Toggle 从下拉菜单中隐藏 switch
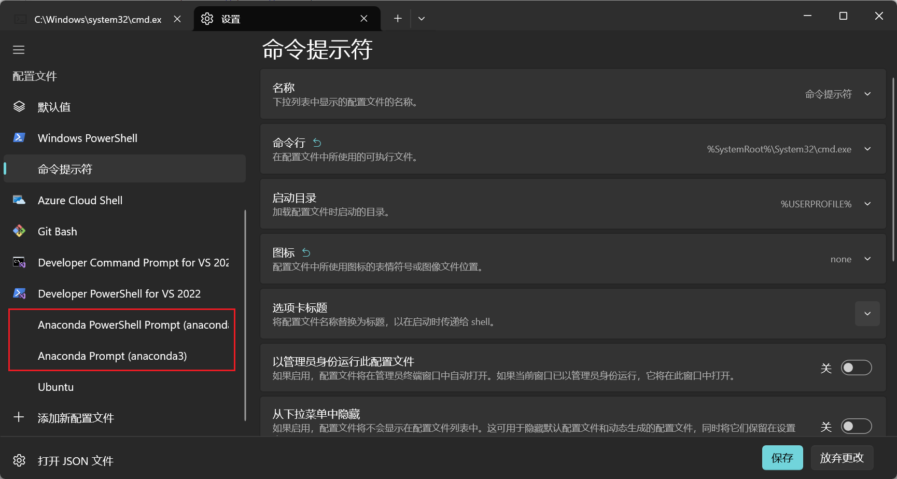This screenshot has height=479, width=897. click(856, 426)
